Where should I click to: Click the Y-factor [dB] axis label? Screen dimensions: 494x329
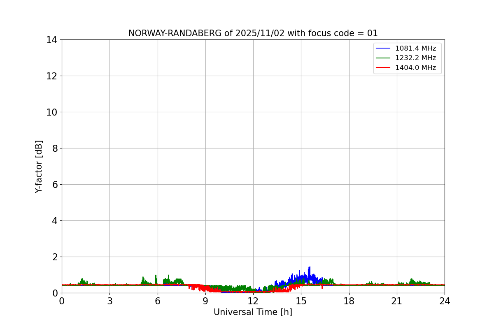(39, 167)
